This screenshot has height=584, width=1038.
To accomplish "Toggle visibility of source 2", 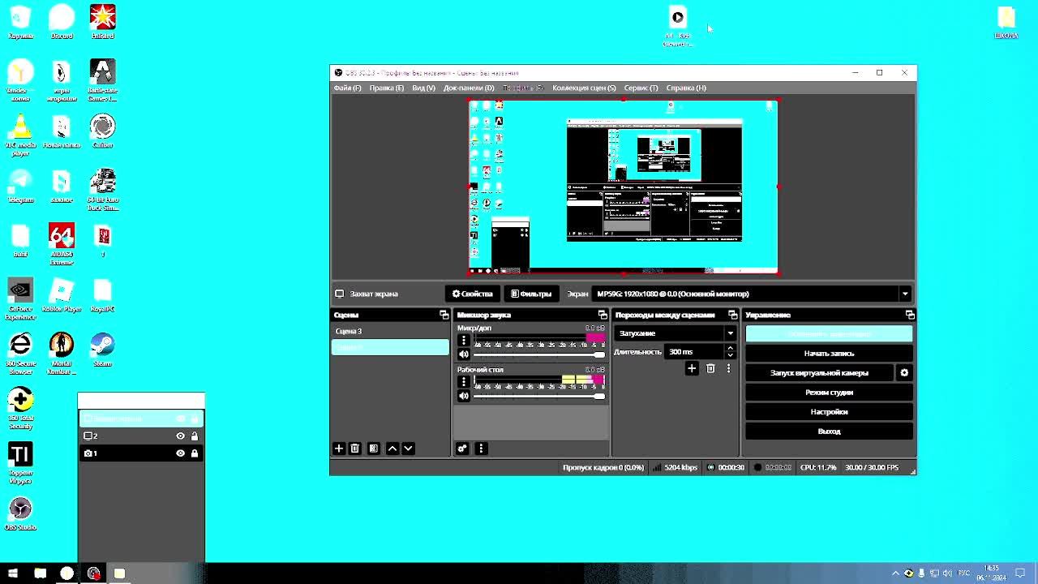I will click(180, 436).
